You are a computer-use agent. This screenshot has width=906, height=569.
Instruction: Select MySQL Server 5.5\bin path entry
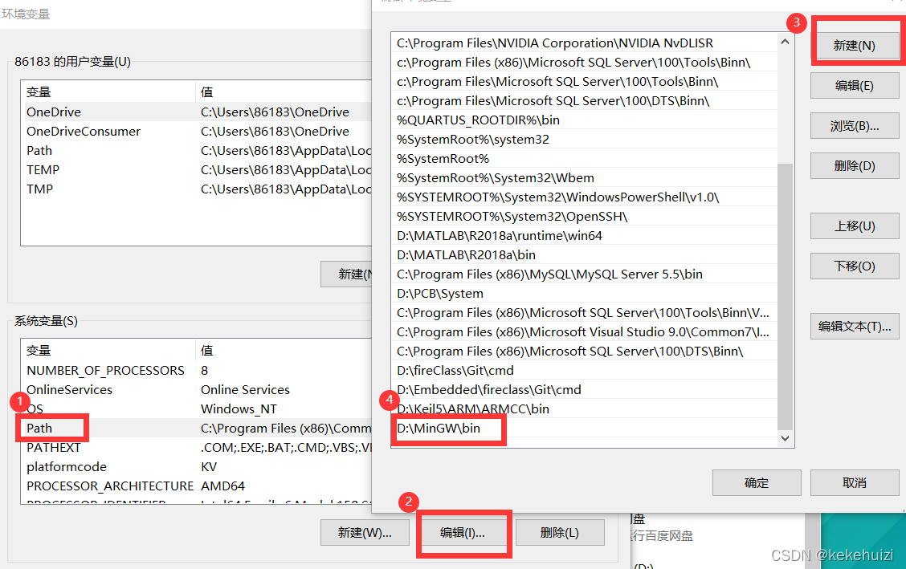point(584,274)
